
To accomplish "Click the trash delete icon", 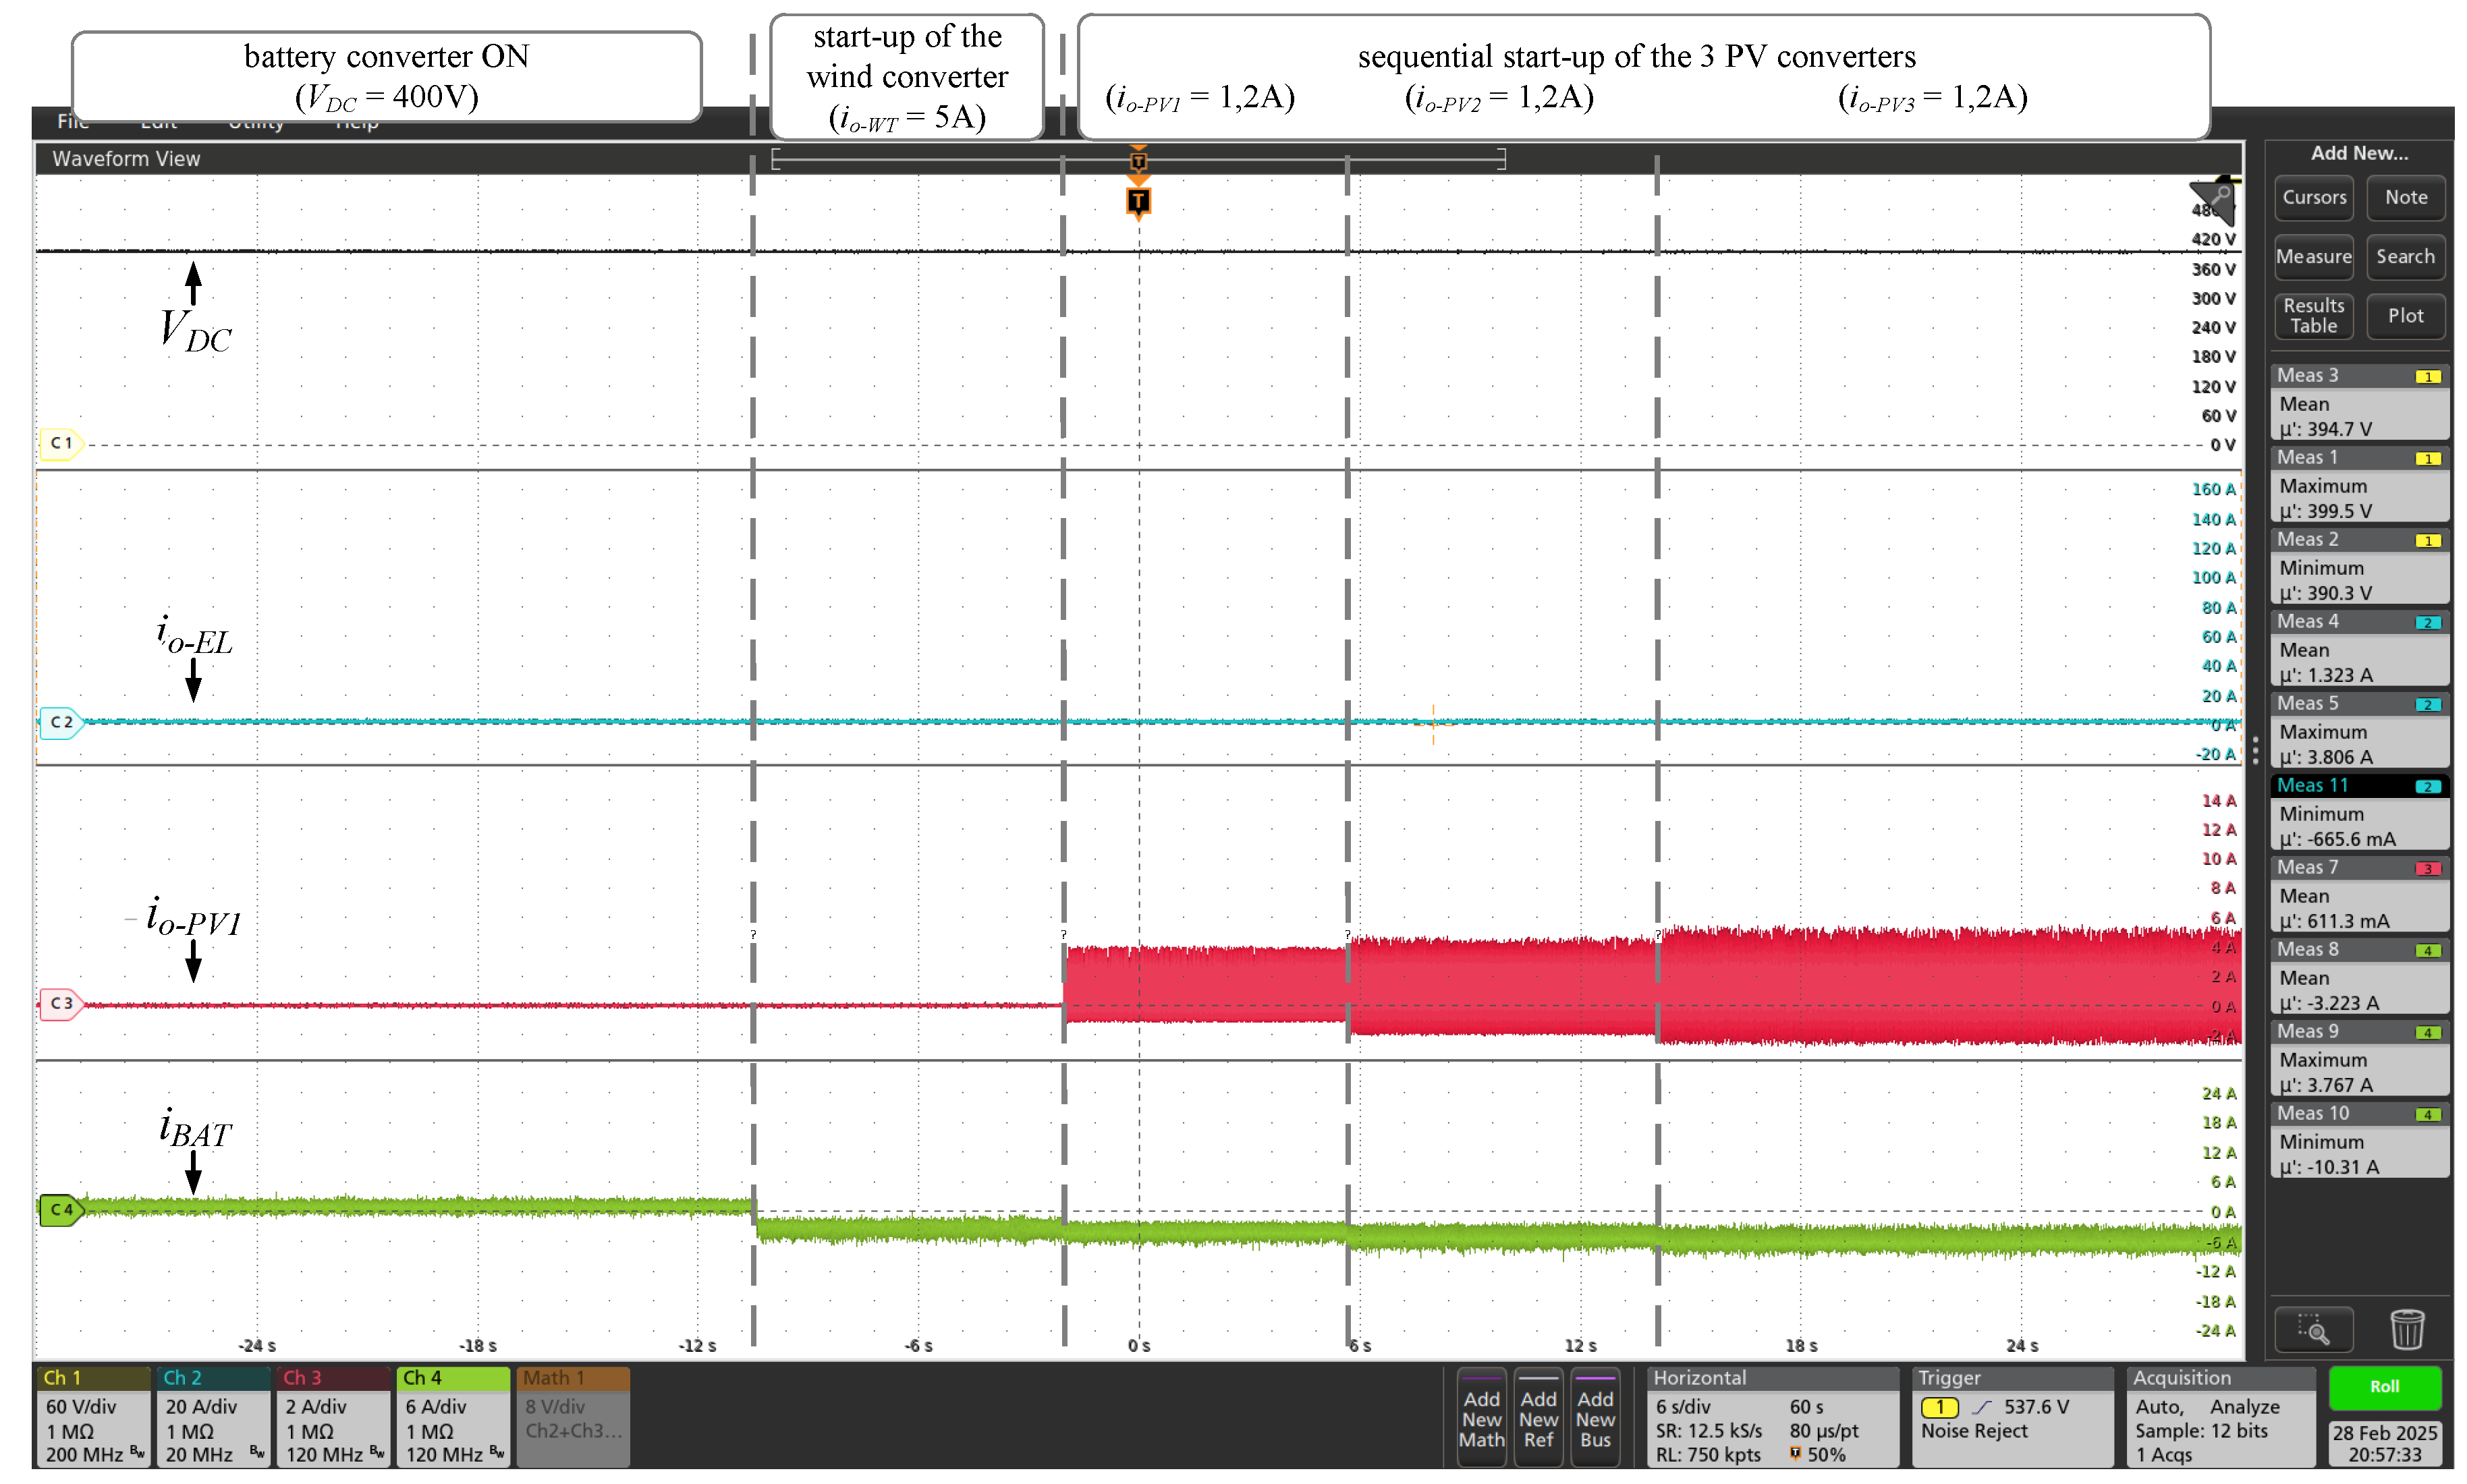I will point(2408,1329).
